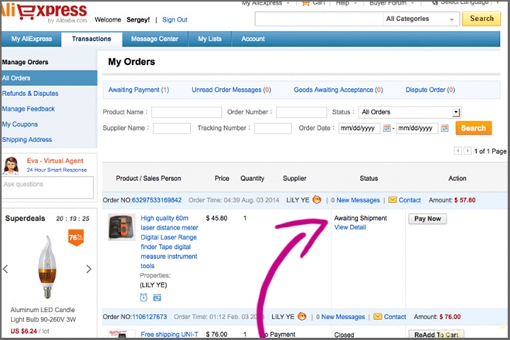The width and height of the screenshot is (510, 340).
Task: Click the orange order Search button
Action: (474, 128)
